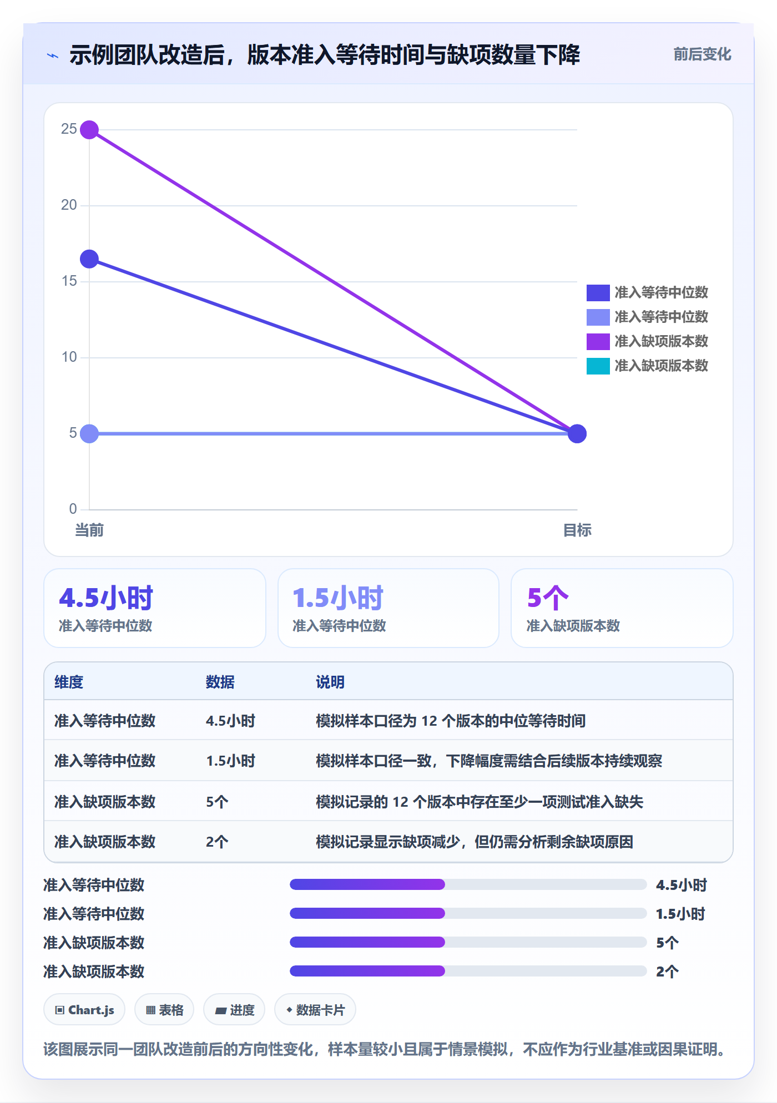Click the Chart.js tag chip

click(84, 1010)
